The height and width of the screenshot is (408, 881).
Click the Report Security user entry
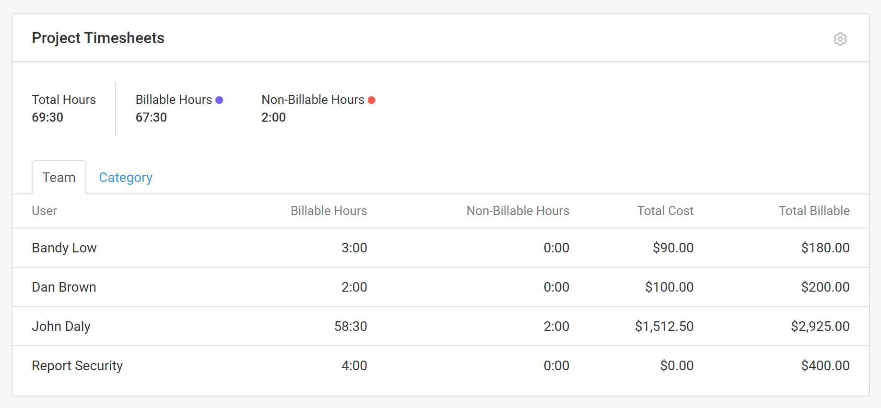tap(77, 365)
